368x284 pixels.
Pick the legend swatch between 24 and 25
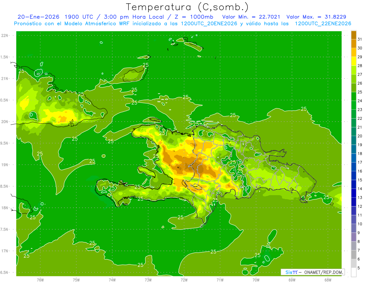354,97
